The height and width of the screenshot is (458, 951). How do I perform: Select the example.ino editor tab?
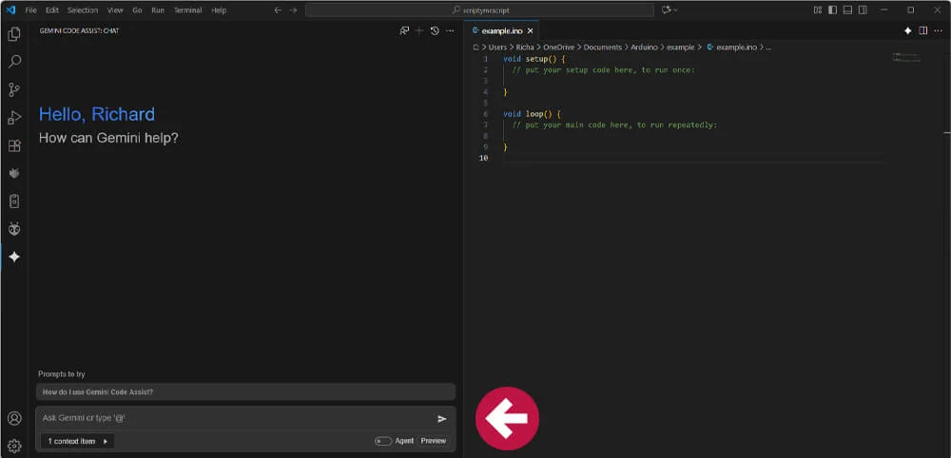pyautogui.click(x=501, y=31)
